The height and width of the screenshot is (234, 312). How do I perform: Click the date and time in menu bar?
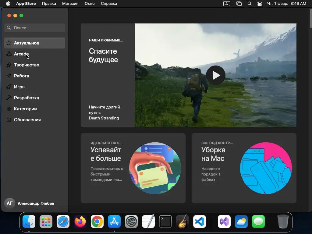point(286,4)
